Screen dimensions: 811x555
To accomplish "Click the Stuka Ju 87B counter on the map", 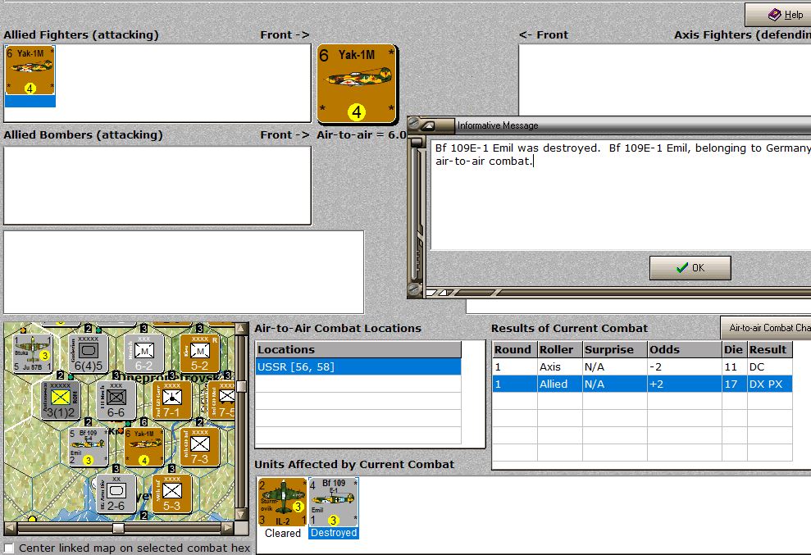I will click(33, 353).
